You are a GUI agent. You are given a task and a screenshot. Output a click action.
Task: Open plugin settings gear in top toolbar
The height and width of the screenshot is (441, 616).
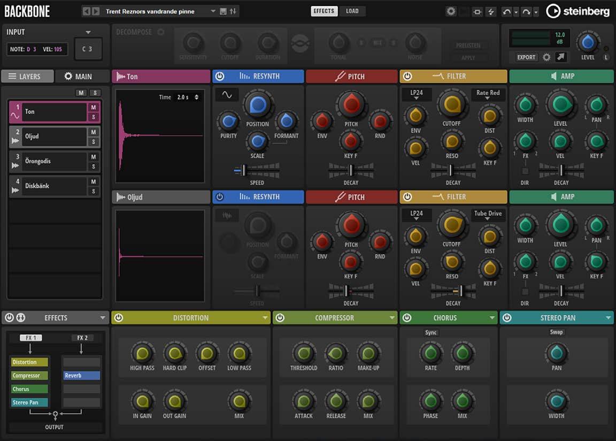(451, 11)
